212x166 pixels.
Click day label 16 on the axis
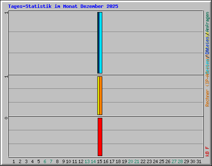(x=106, y=161)
